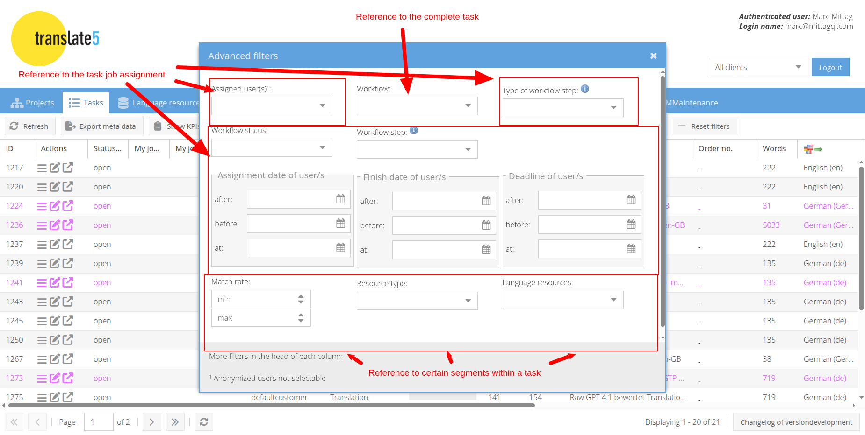Select the Tasks tab
This screenshot has width=865, height=435.
pos(86,103)
